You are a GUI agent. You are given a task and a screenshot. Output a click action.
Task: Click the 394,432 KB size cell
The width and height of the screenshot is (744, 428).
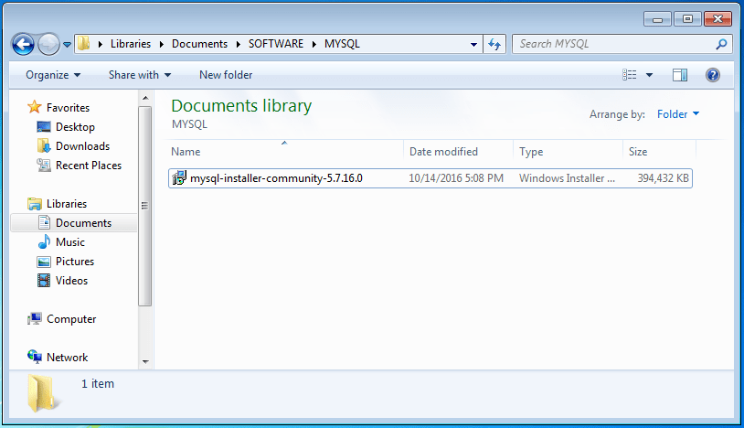[663, 178]
